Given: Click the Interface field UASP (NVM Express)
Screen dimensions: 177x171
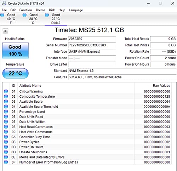Looking at the screenshot, I should (92, 52).
